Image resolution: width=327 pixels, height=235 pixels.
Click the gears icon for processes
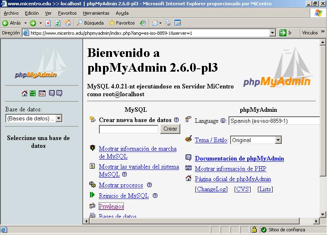[x=92, y=184]
